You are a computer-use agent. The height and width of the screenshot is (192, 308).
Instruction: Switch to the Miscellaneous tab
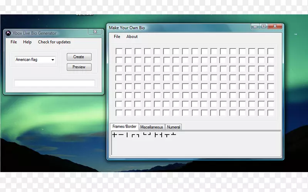pos(151,127)
